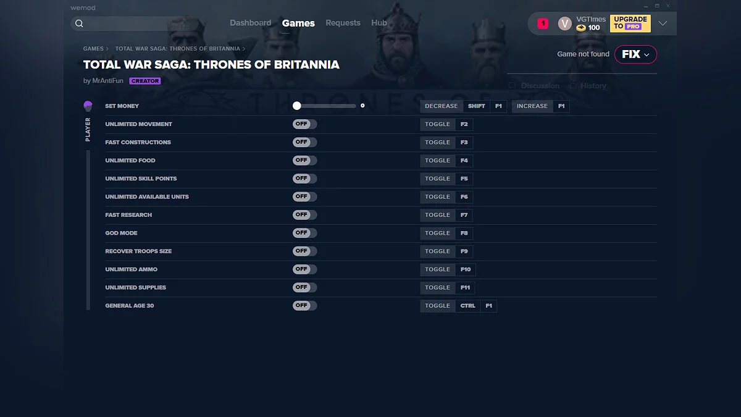Open notifications via the red badge
This screenshot has height=417, width=741.
pos(542,22)
